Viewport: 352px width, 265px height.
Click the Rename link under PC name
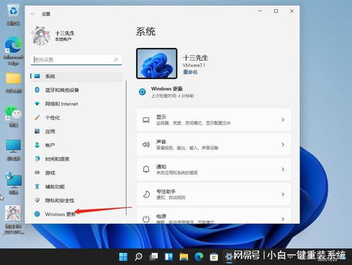(190, 72)
